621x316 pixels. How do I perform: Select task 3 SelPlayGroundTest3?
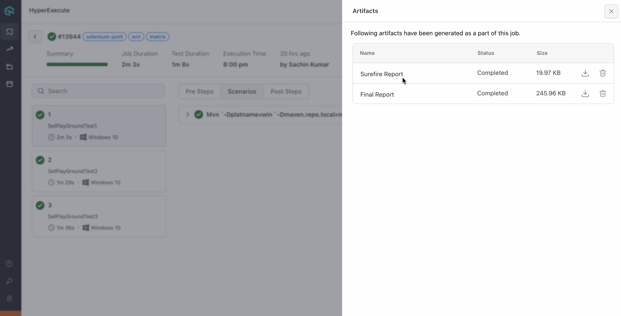(x=99, y=216)
